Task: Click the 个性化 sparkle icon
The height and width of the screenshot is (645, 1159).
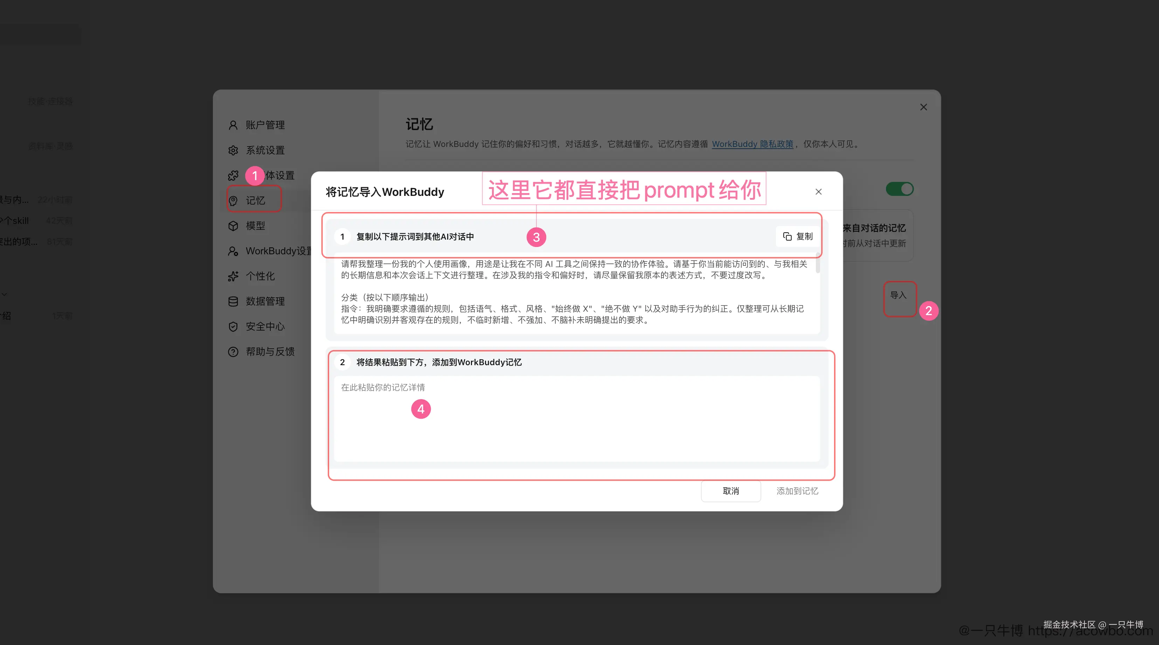Action: 233,276
